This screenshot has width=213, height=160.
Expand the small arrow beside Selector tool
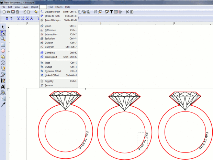(x=9, y=27)
